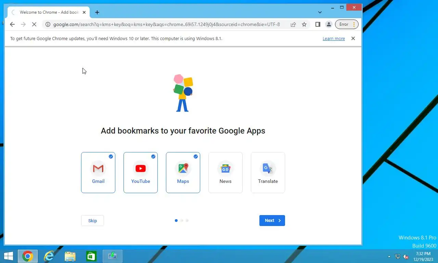Click the first onboarding progress dot

[x=176, y=221]
